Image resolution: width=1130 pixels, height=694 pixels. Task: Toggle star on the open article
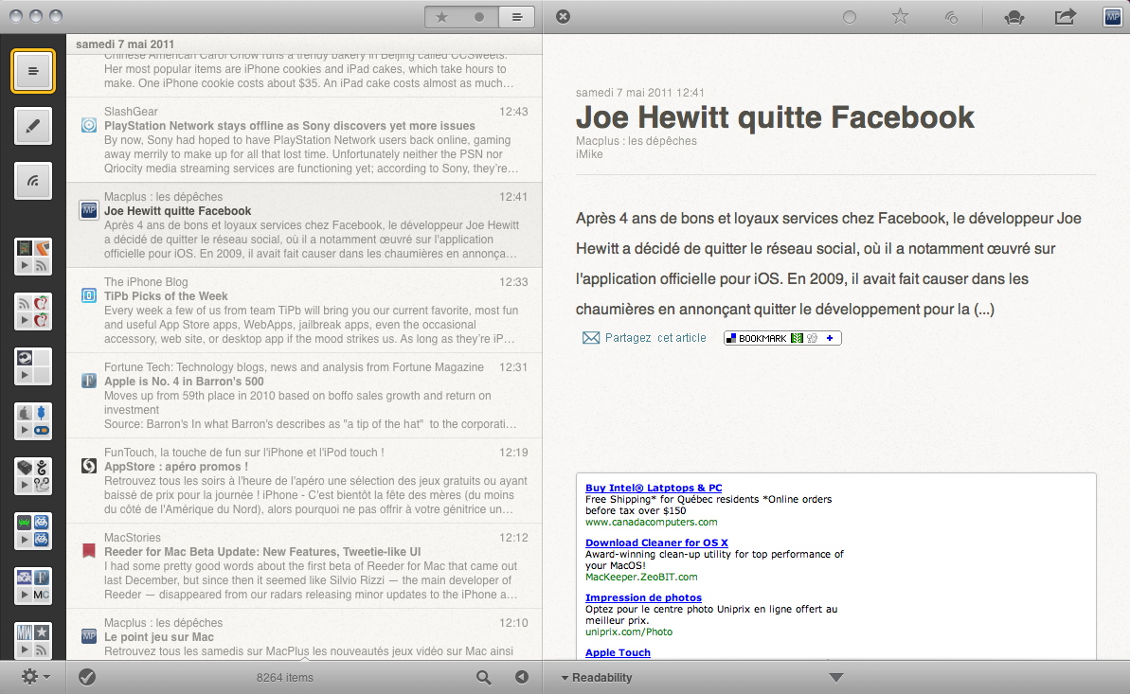(x=900, y=16)
